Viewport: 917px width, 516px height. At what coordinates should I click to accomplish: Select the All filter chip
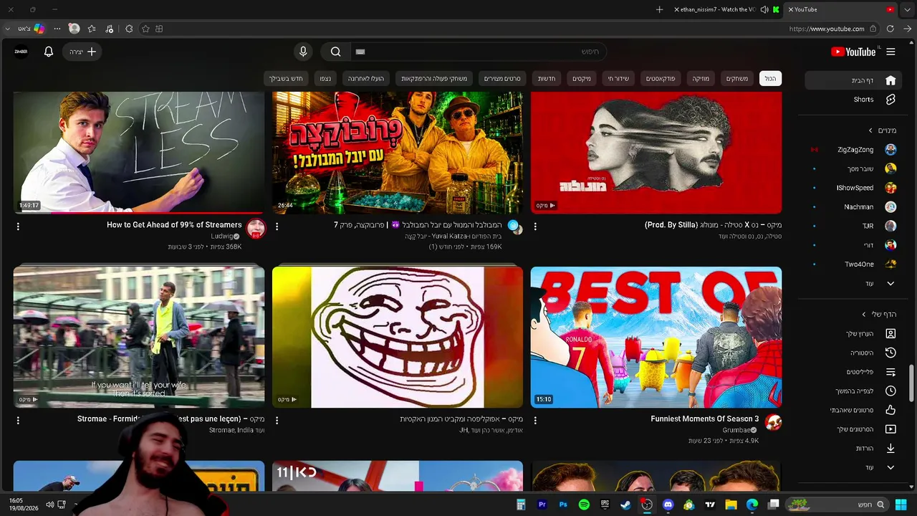point(770,78)
